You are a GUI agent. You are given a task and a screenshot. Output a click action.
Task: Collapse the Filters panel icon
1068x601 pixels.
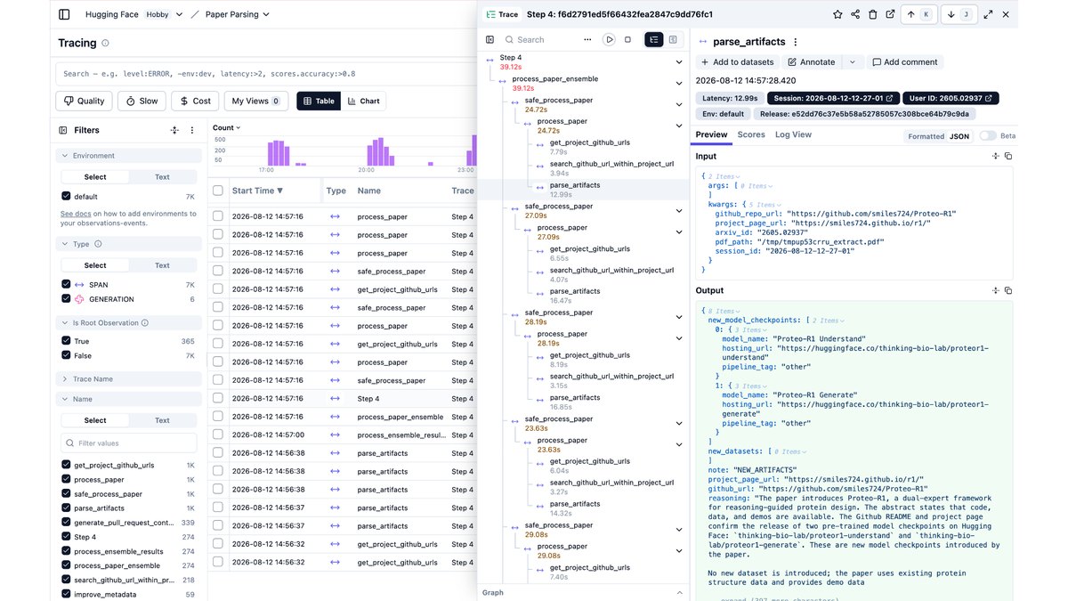[x=63, y=130]
